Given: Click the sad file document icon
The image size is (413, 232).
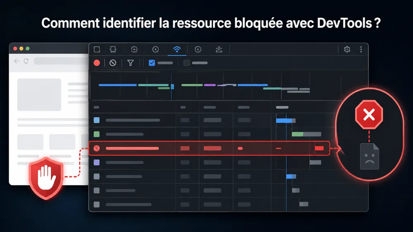Looking at the screenshot, I should 370,157.
